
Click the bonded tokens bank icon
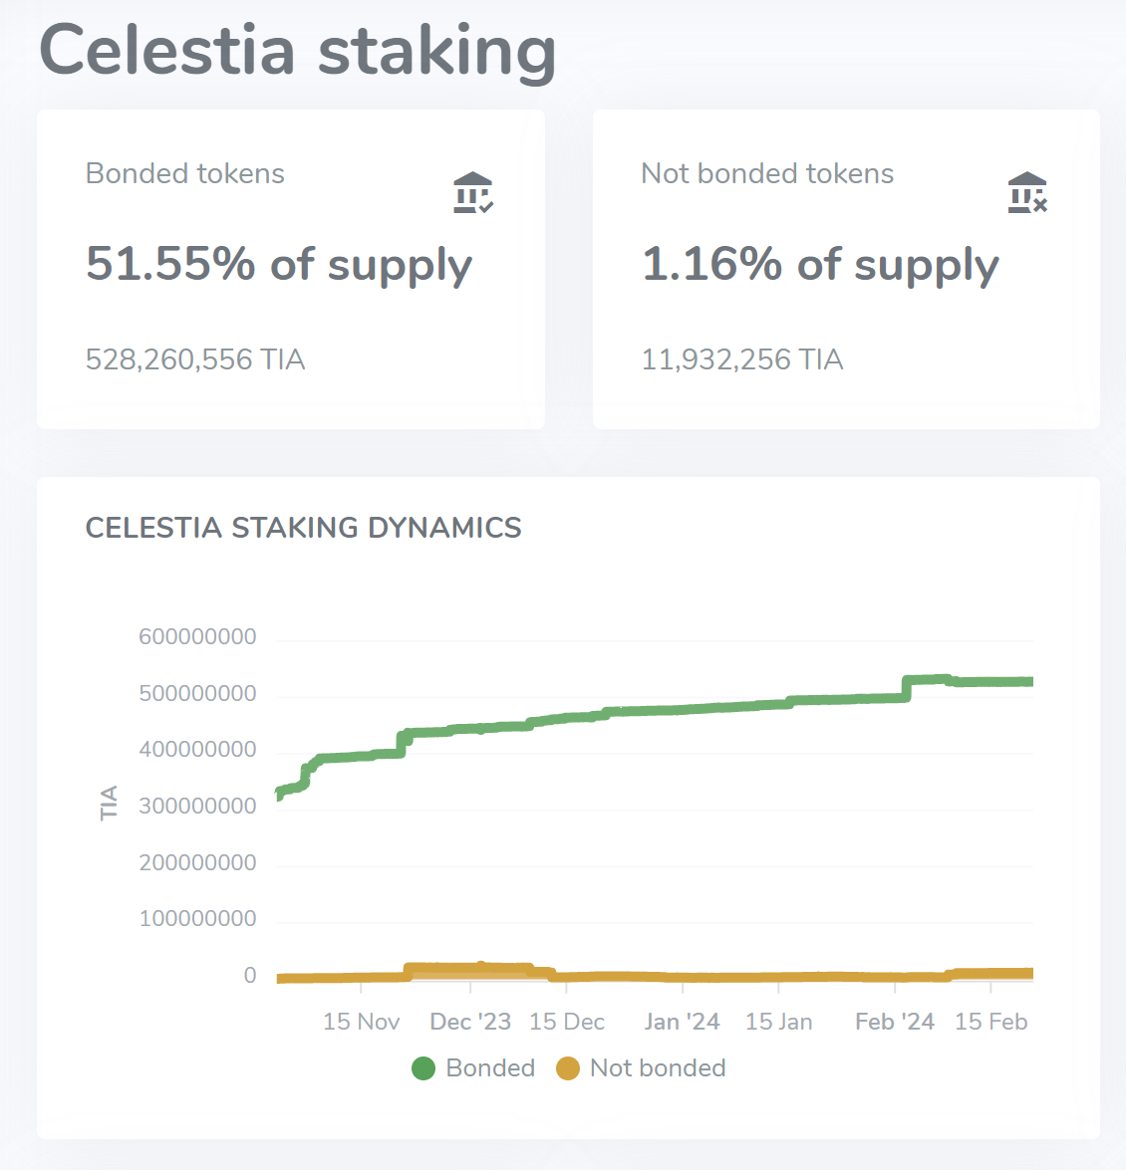[473, 192]
